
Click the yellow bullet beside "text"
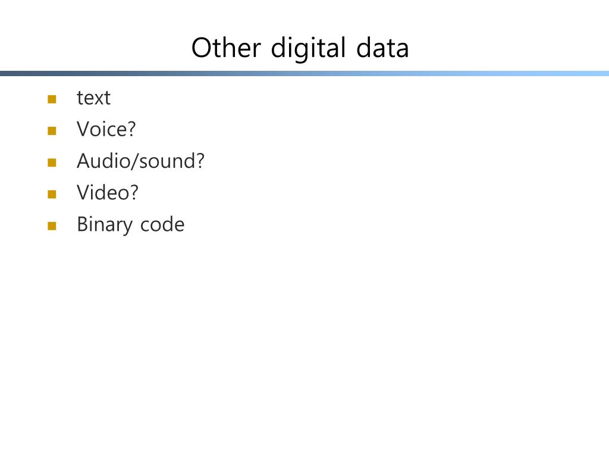pyautogui.click(x=52, y=99)
